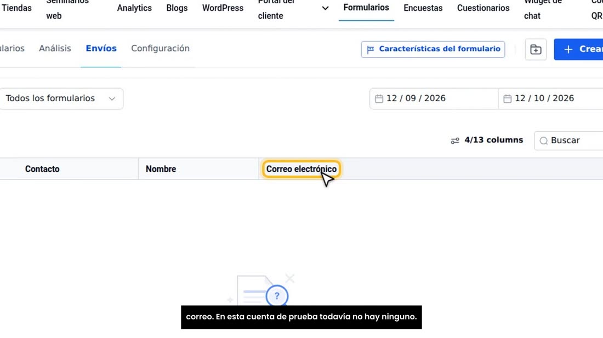Click the end date field 12 / 10 / 2026
The height and width of the screenshot is (338, 603).
pyautogui.click(x=551, y=98)
